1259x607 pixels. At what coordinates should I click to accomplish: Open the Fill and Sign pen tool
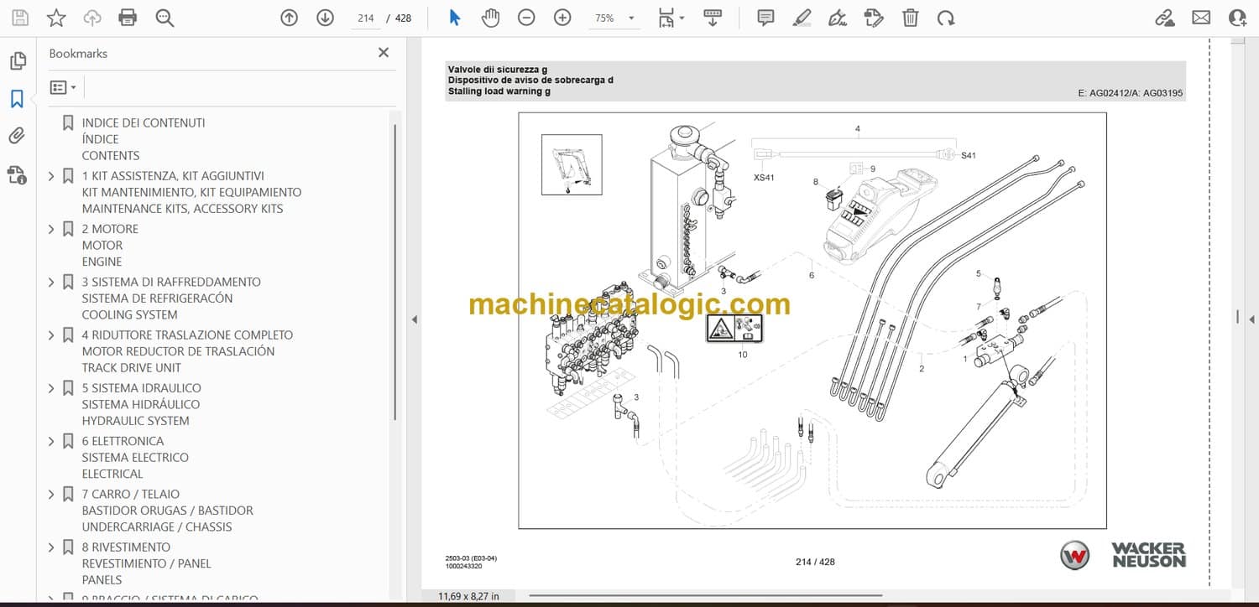point(837,18)
